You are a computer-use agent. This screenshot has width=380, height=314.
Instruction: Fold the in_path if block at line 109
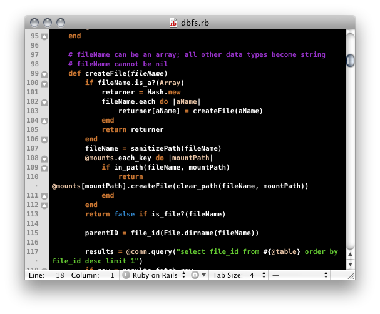(44, 168)
